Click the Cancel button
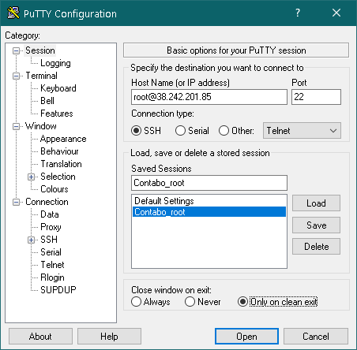This screenshot has height=350, width=357. pos(316,337)
